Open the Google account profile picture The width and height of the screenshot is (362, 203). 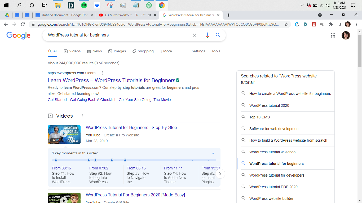[346, 35]
